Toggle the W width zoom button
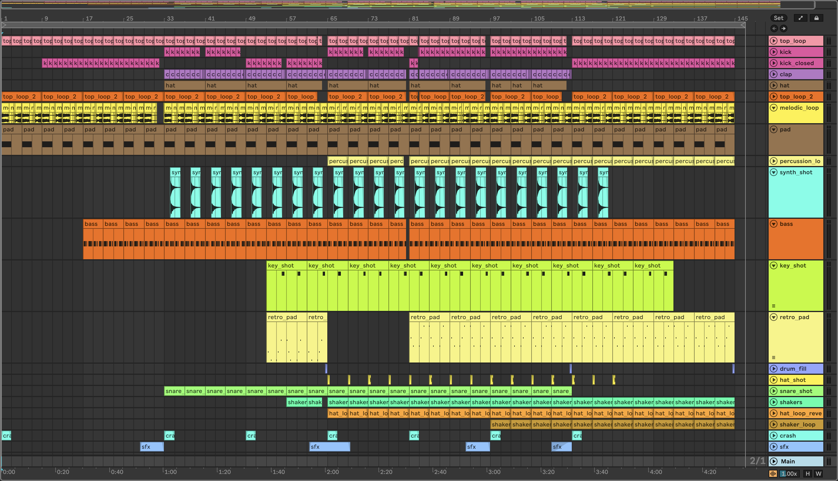 (x=819, y=473)
